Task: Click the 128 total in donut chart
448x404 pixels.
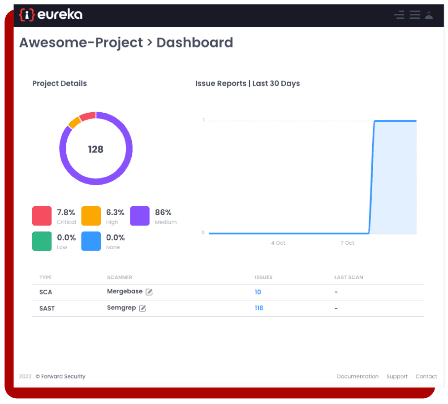Action: pyautogui.click(x=96, y=149)
